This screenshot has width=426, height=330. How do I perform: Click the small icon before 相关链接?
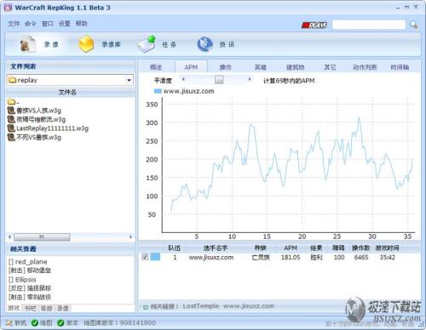tap(146, 307)
